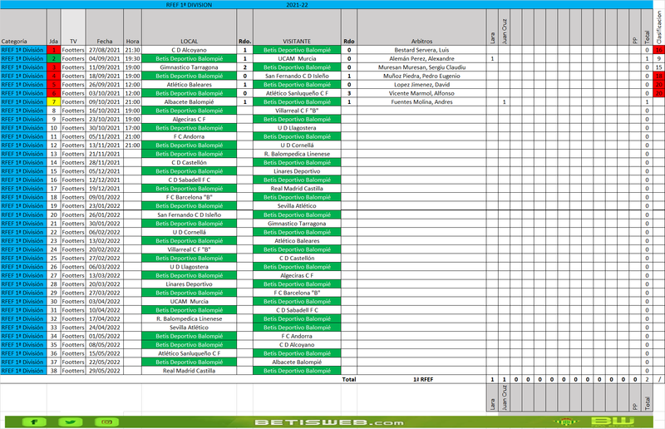Viewport: 665px width, 429px height.
Task: Click the Fecha column header
Action: coord(105,27)
